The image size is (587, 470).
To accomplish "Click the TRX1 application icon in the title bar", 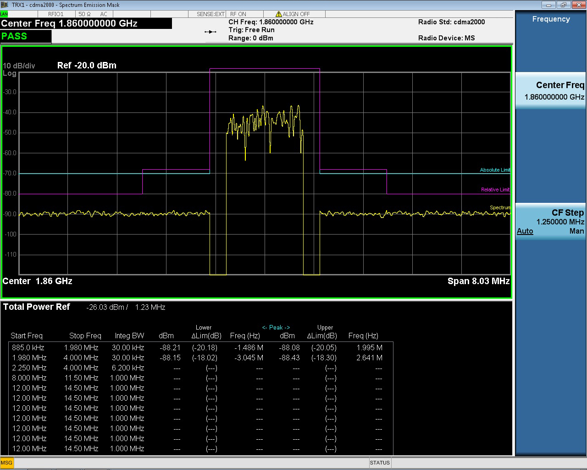I will click(x=5, y=5).
